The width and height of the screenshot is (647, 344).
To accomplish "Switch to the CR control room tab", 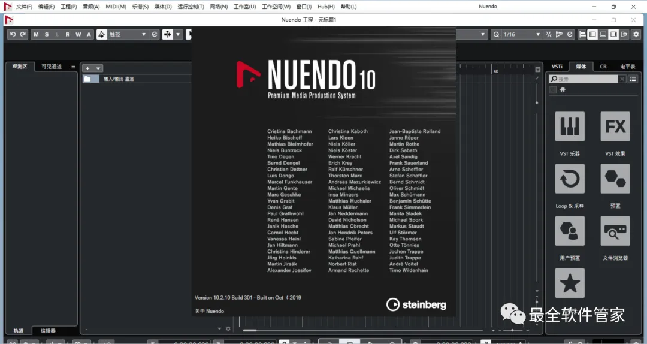I will click(603, 66).
